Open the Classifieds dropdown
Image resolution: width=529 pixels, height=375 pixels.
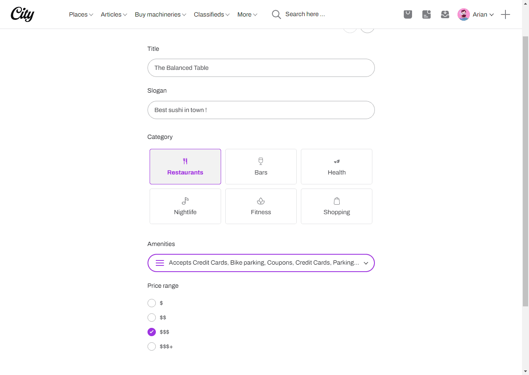[x=211, y=14]
